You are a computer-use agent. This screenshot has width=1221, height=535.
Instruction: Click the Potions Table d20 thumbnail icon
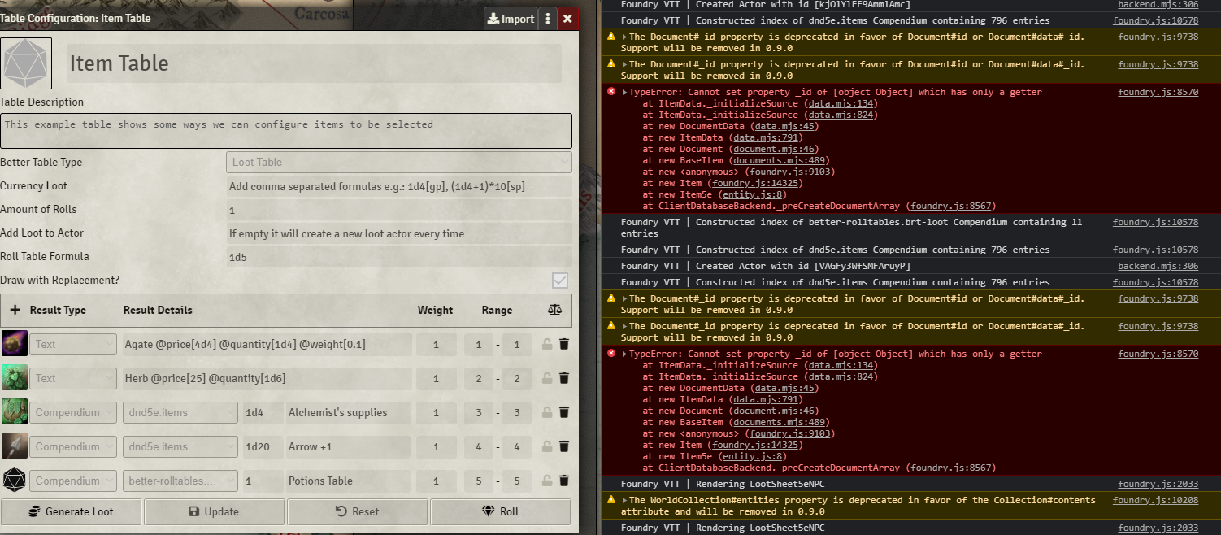pyautogui.click(x=14, y=481)
